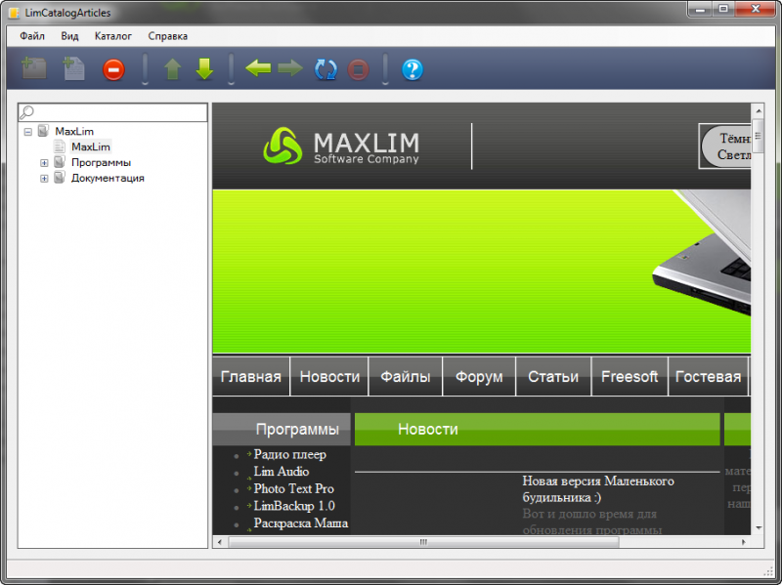The width and height of the screenshot is (782, 585).
Task: Open the Freesoft site tab
Action: coord(630,376)
